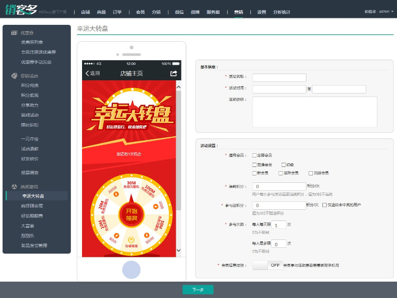Focus the 活动时间 end date field

pos(339,89)
